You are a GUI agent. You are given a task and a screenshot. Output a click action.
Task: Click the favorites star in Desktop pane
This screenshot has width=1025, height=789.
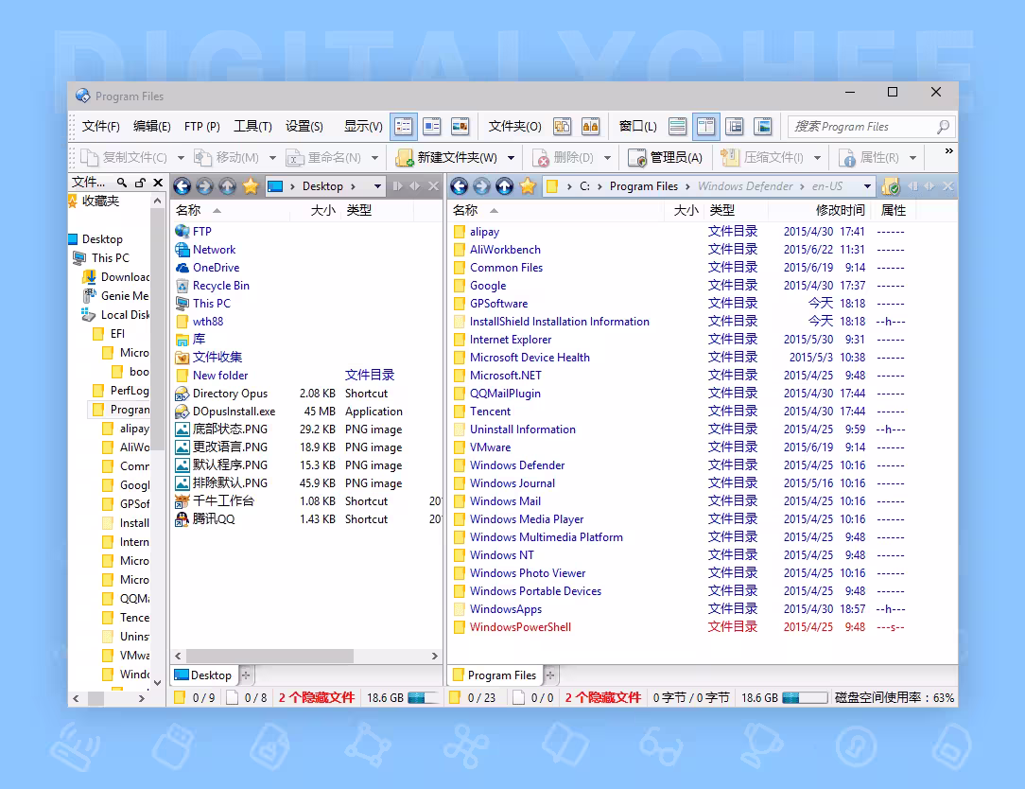(x=251, y=186)
